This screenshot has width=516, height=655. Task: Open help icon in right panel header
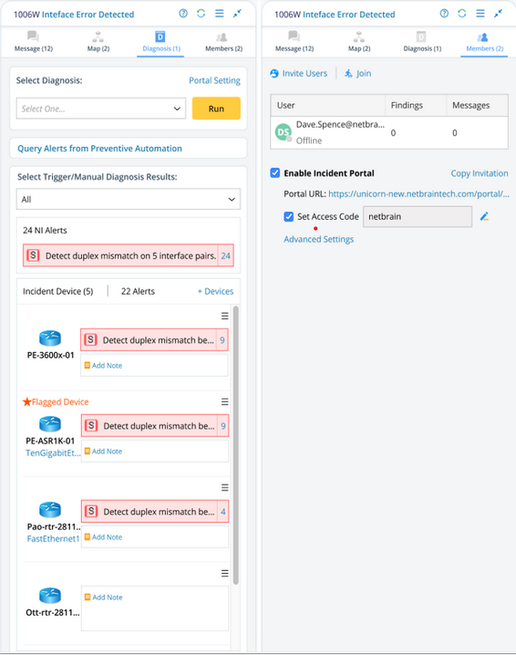[444, 14]
